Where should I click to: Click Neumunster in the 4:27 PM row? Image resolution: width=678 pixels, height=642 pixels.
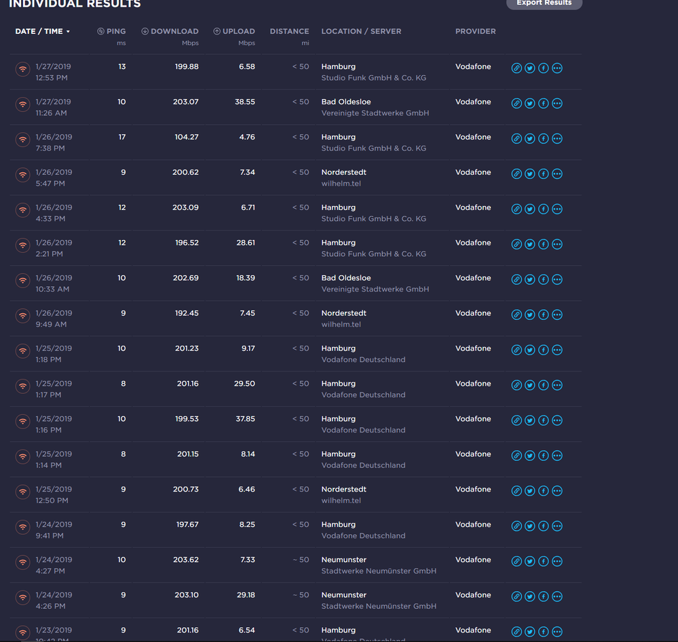point(344,560)
